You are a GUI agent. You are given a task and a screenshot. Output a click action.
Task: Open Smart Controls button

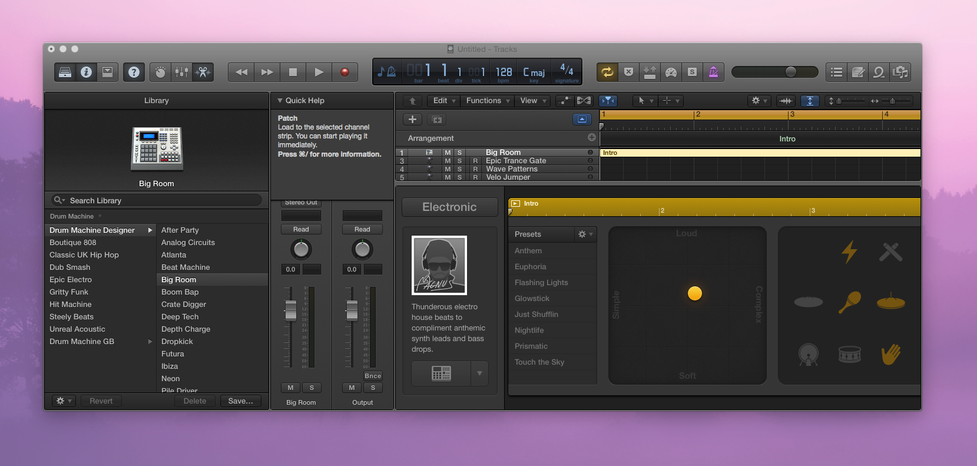click(160, 72)
